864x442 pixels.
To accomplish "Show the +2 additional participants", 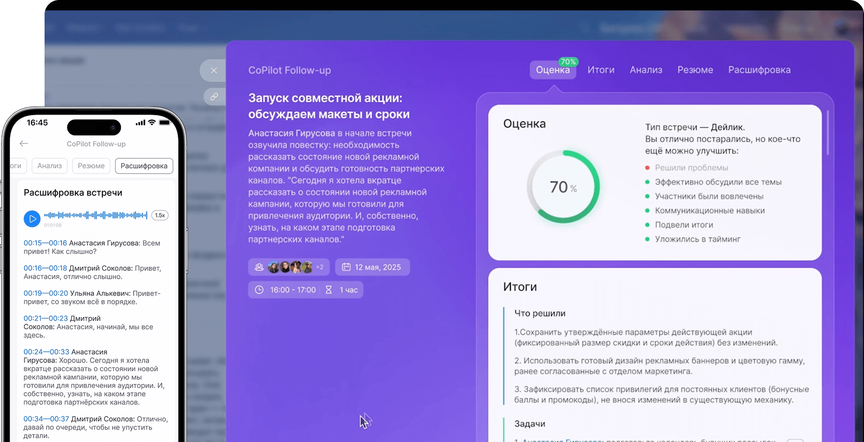I will (320, 267).
